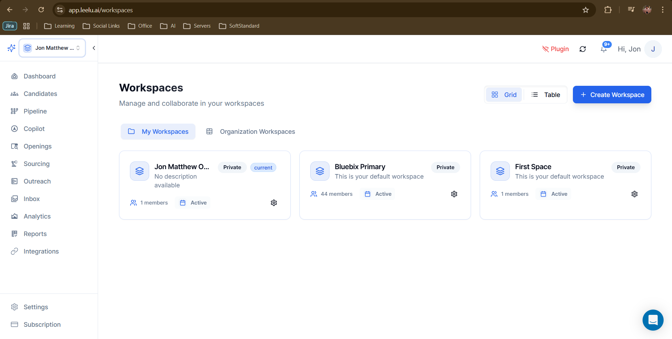Go to Analytics in the sidebar

(x=37, y=216)
